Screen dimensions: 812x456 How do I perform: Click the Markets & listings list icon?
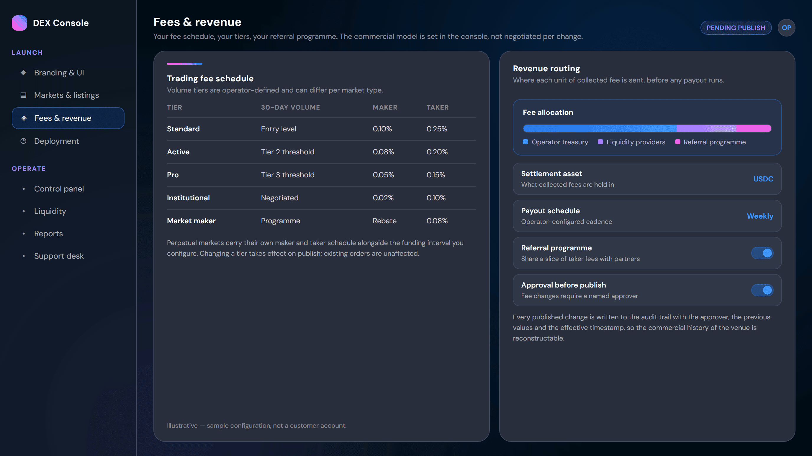coord(23,95)
